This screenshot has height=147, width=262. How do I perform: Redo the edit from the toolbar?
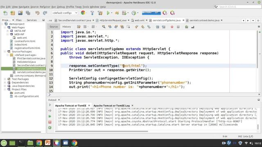point(45,13)
